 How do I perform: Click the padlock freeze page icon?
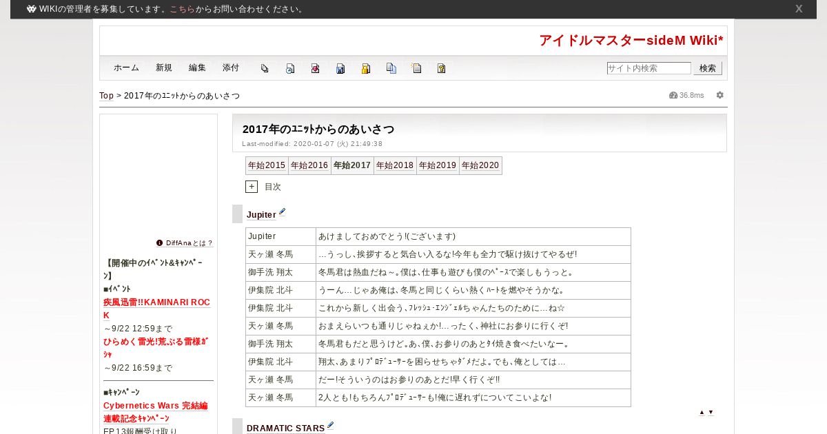click(366, 68)
